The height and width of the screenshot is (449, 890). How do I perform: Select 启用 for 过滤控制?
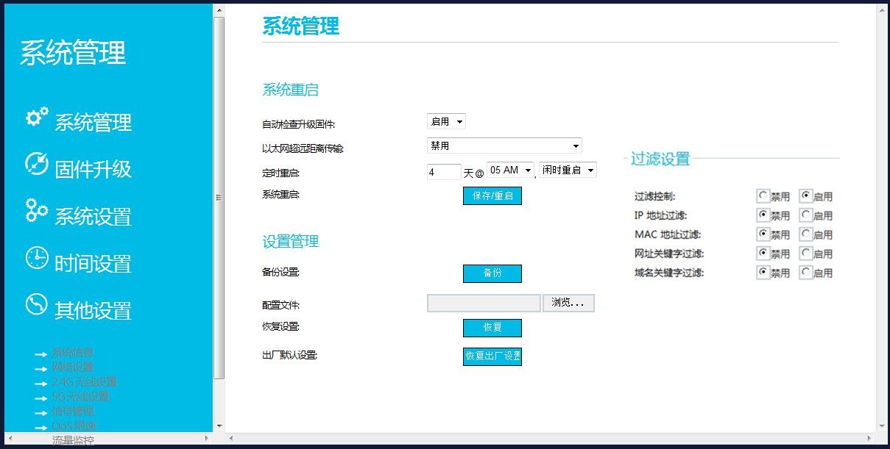(805, 196)
